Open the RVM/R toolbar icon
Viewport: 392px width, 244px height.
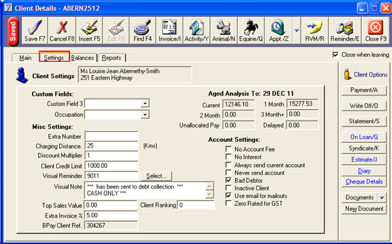coord(315,31)
